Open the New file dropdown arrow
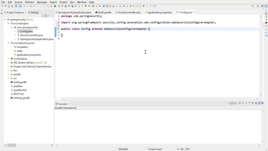 [5, 6]
